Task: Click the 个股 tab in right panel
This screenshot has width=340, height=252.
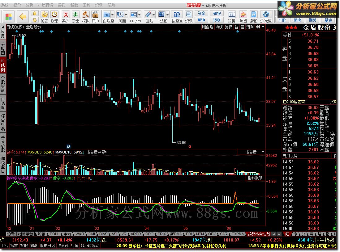Action: (x=282, y=20)
